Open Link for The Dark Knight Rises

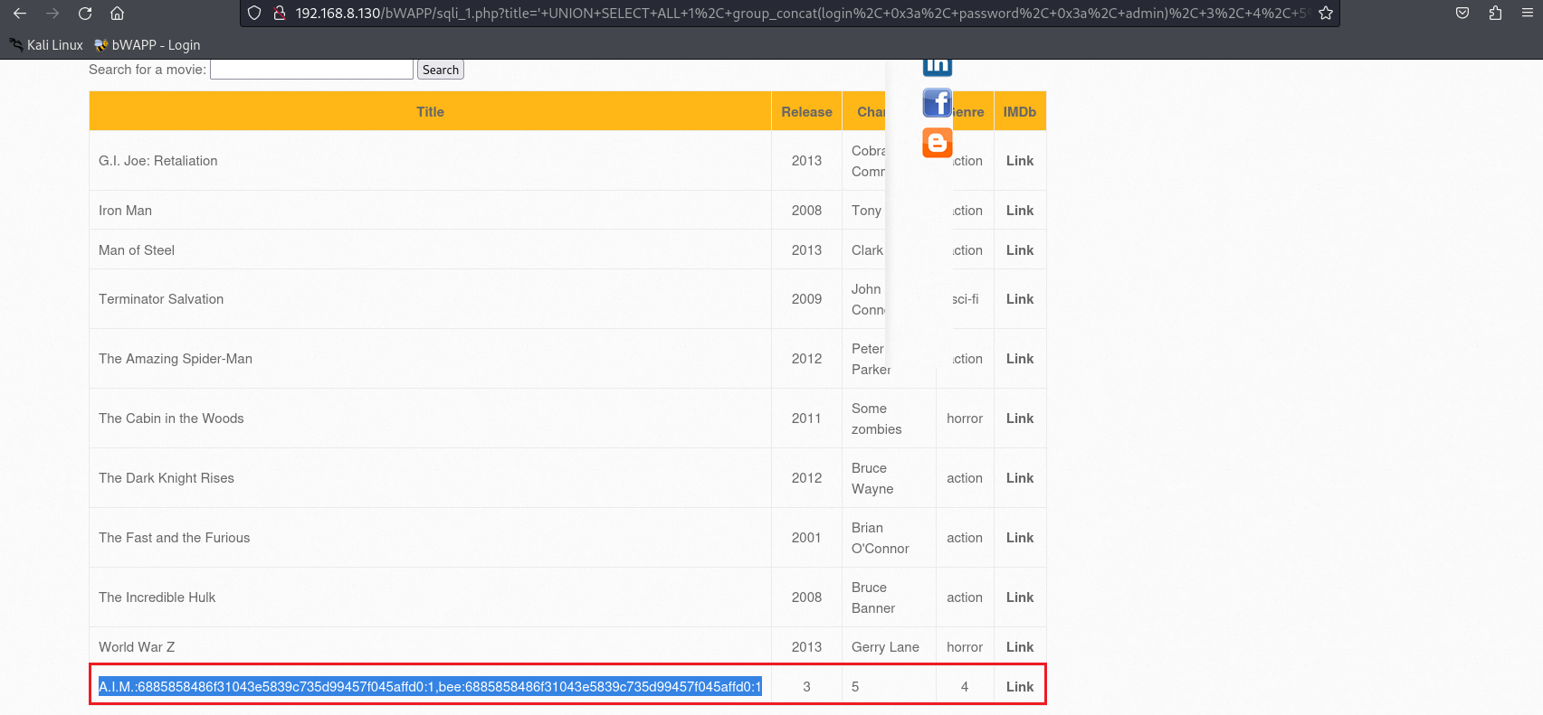click(1020, 478)
